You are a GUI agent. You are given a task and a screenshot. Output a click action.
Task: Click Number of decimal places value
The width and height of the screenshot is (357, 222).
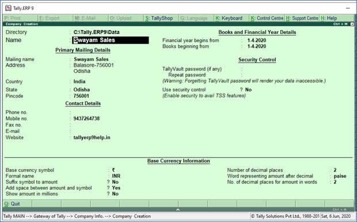[x=335, y=170]
